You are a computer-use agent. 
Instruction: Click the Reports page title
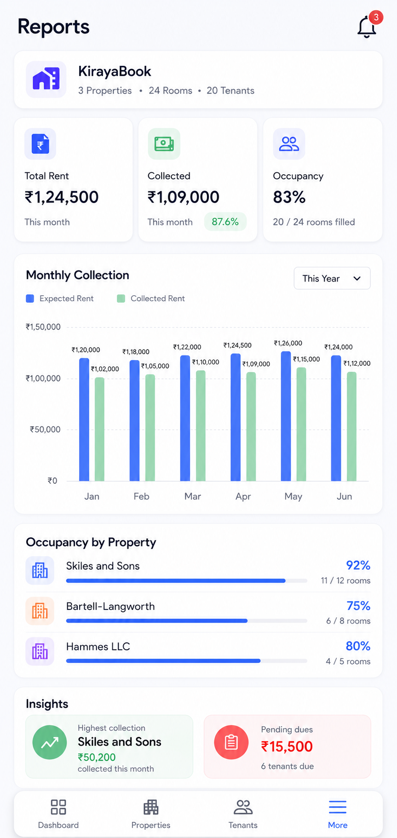(x=53, y=27)
